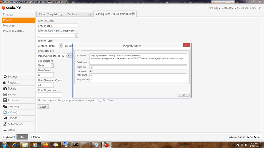Open the Inventory section icon
Screen dimensions: 264x148
(x=5, y=106)
